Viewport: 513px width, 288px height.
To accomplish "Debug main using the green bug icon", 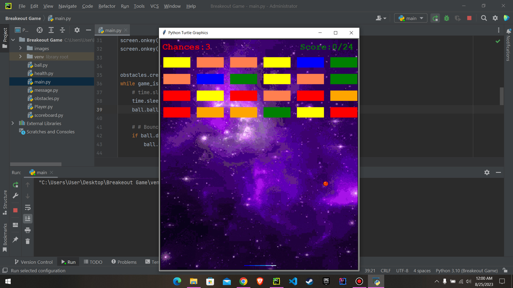I will 446,18.
